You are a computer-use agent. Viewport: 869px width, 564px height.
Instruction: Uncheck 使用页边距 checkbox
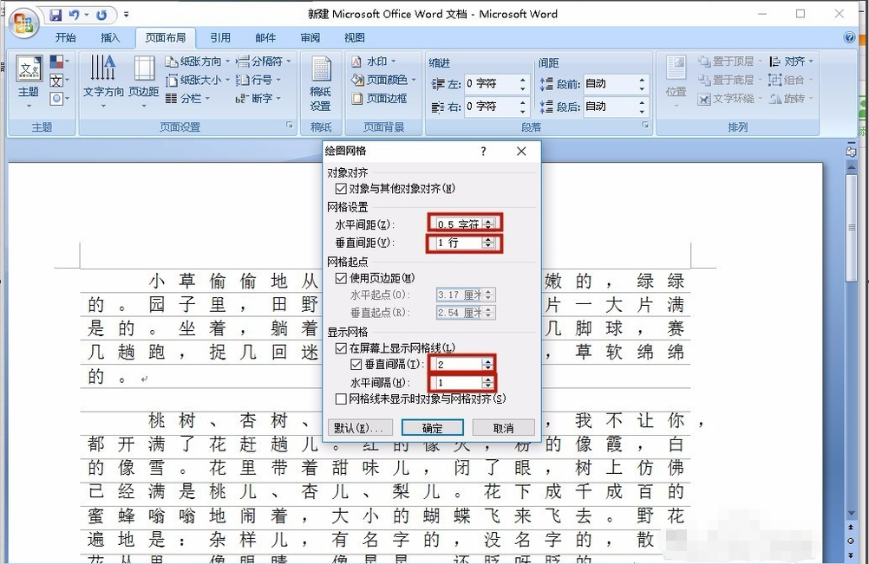[x=342, y=278]
